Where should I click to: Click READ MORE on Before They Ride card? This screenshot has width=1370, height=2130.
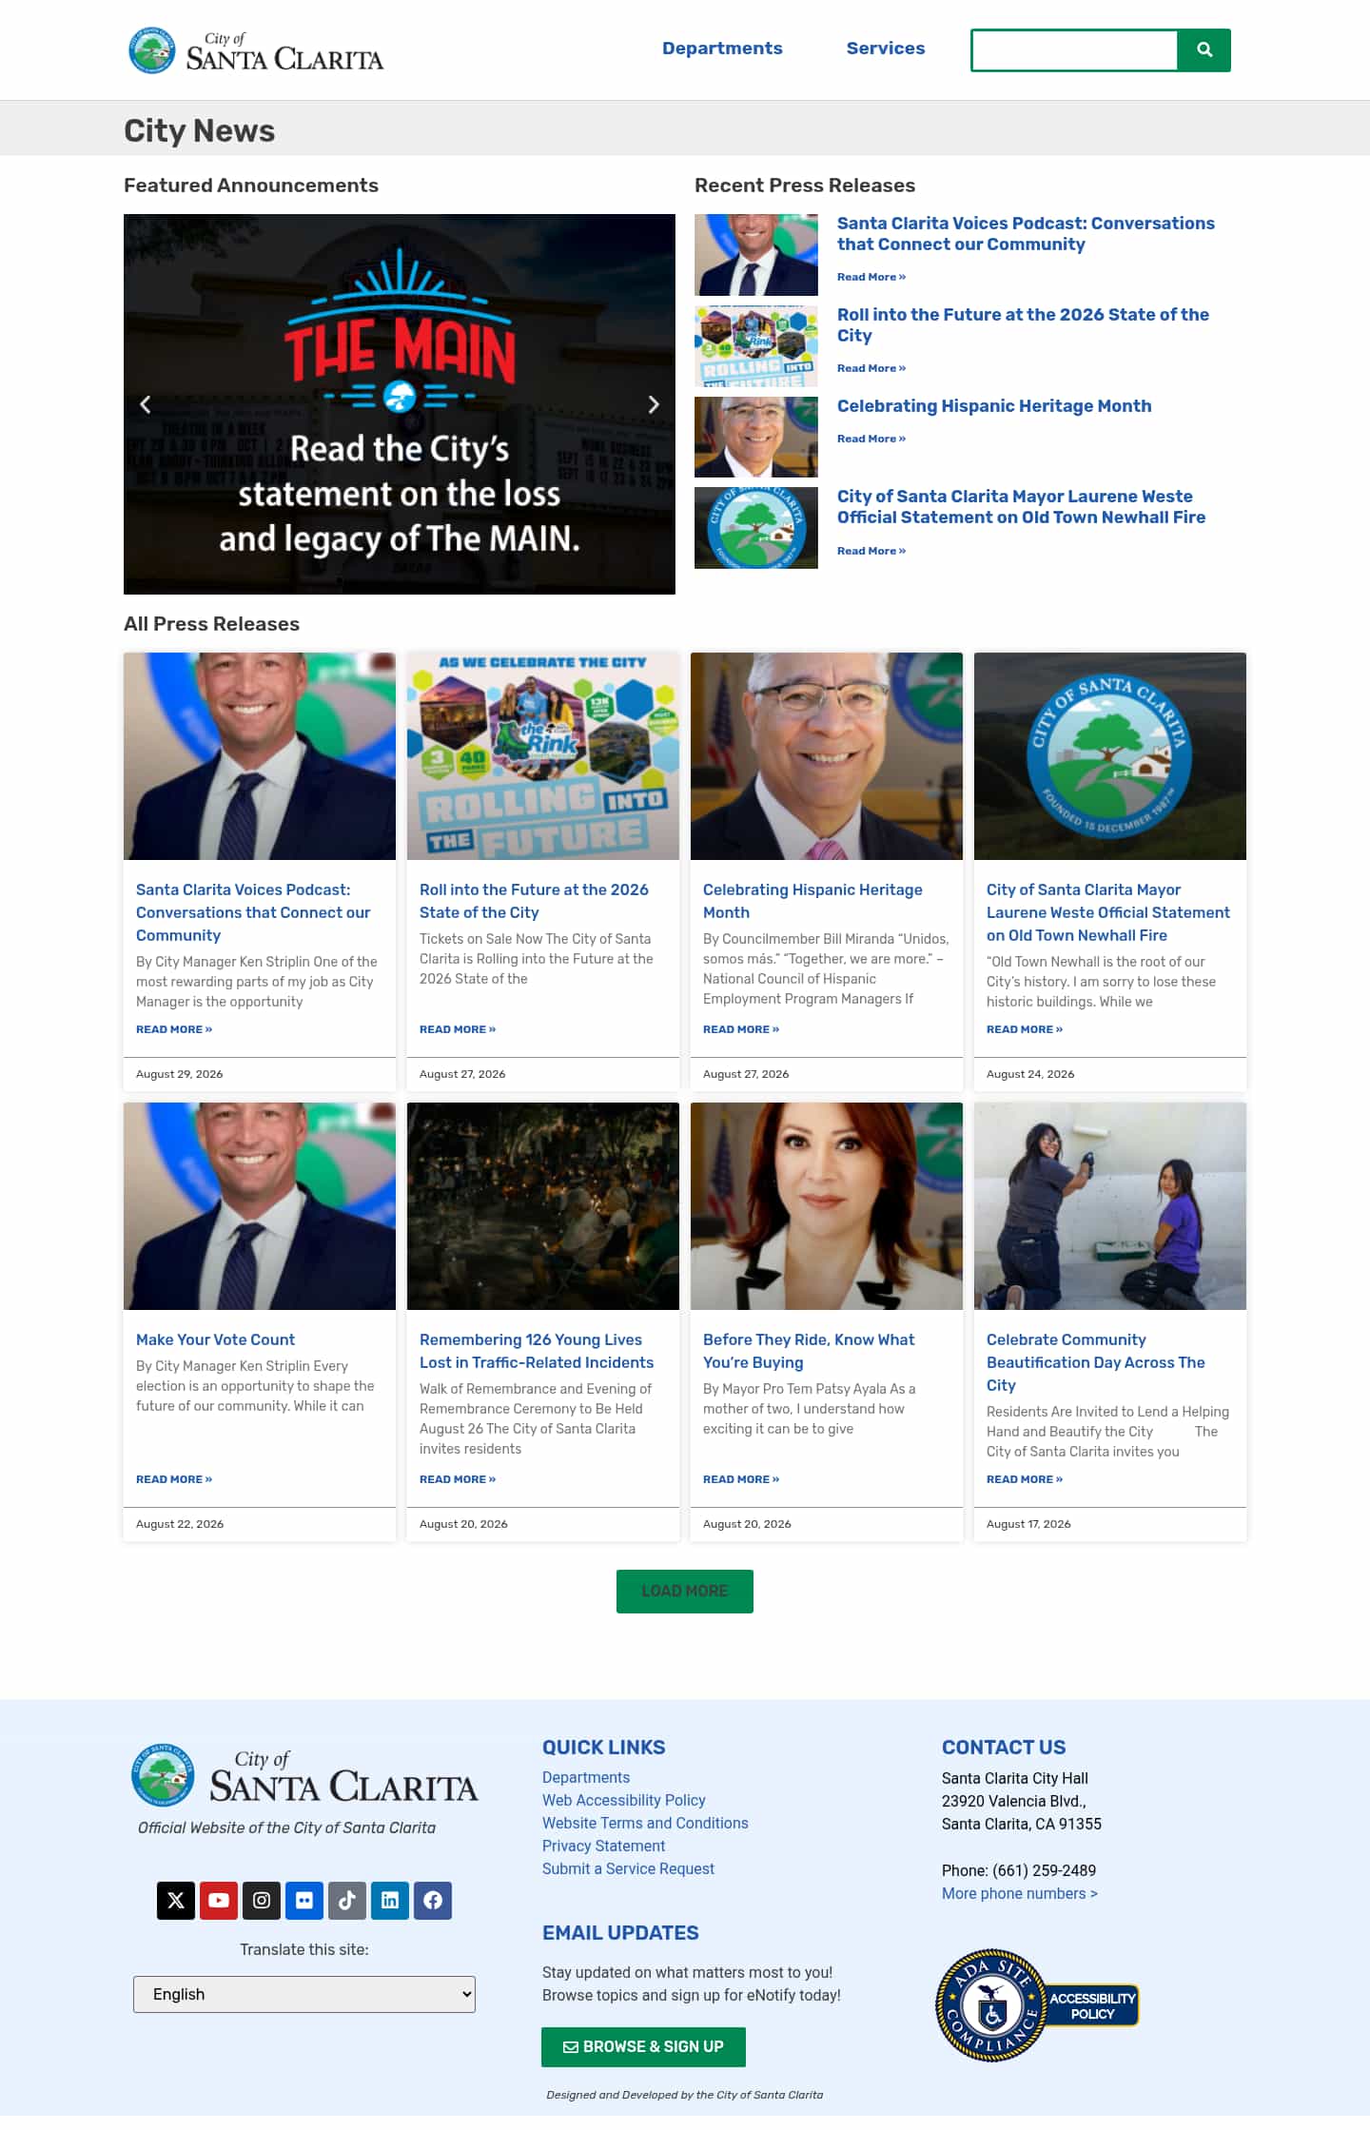coord(741,1479)
